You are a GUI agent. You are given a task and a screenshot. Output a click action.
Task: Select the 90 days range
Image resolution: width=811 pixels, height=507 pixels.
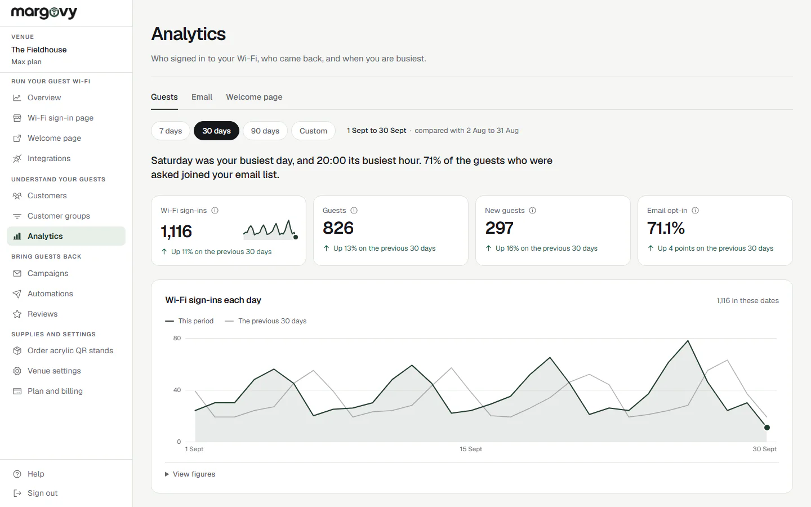265,131
